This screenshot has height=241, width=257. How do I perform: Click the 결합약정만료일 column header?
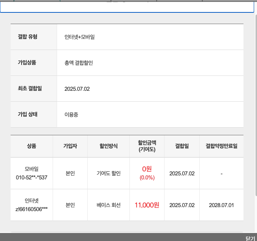[x=221, y=146]
